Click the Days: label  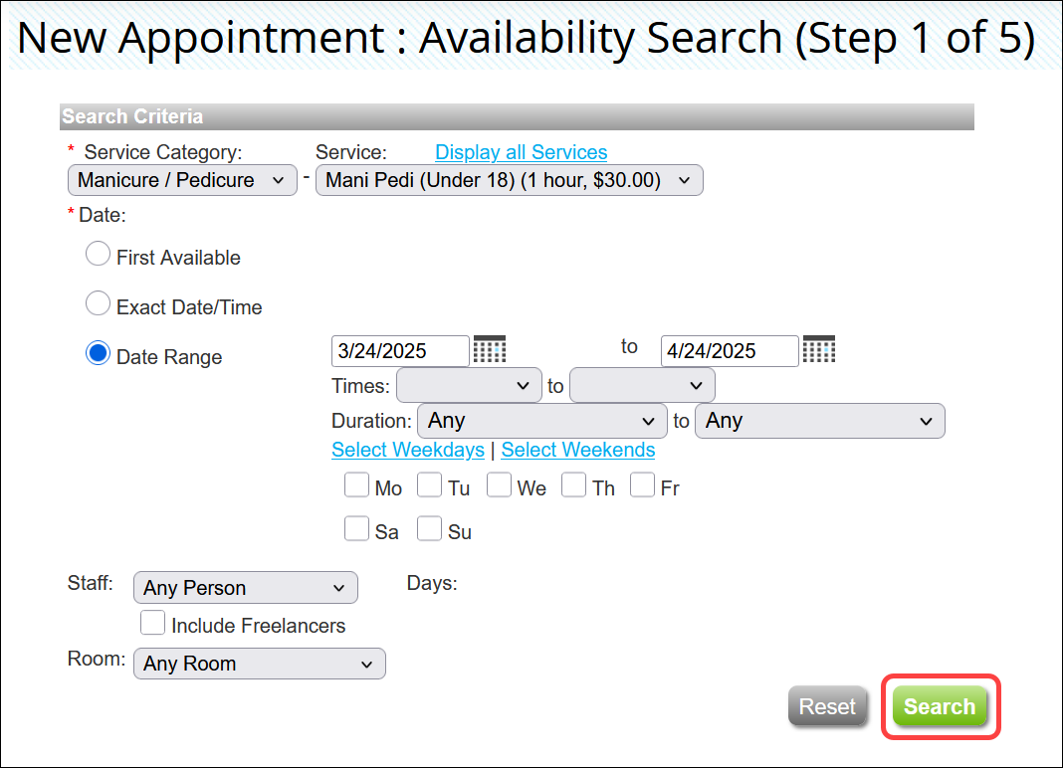432,583
